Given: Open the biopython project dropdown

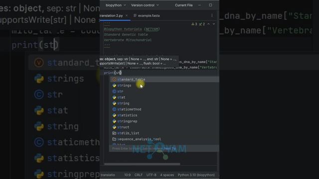Looking at the screenshot, I should click(116, 5).
